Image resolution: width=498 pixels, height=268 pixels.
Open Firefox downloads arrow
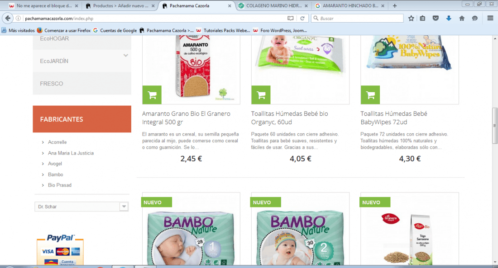pos(449,19)
